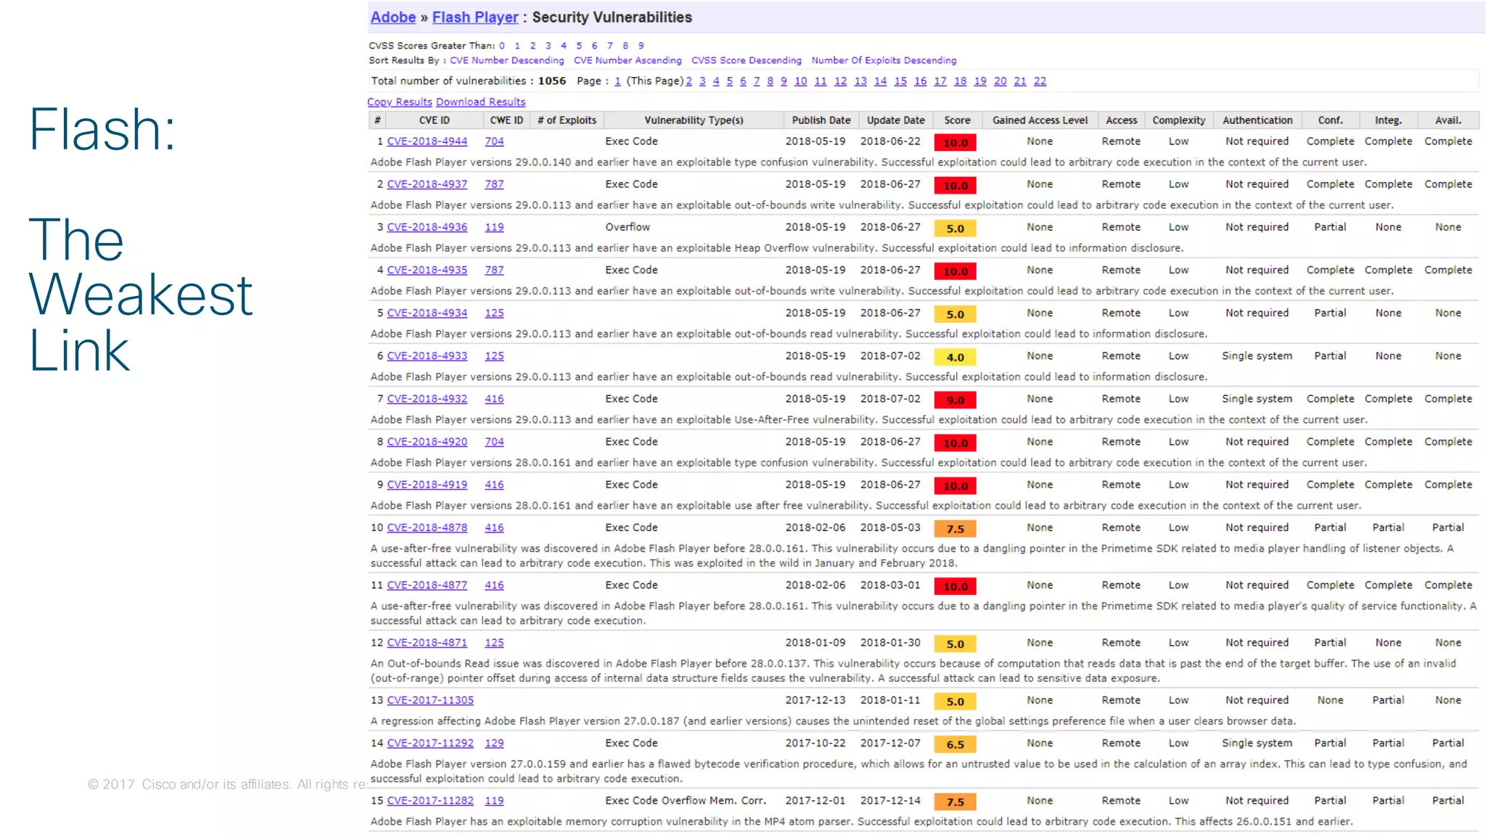Open CVE-2018-4935 details
This screenshot has height=835, width=1486.
point(427,270)
